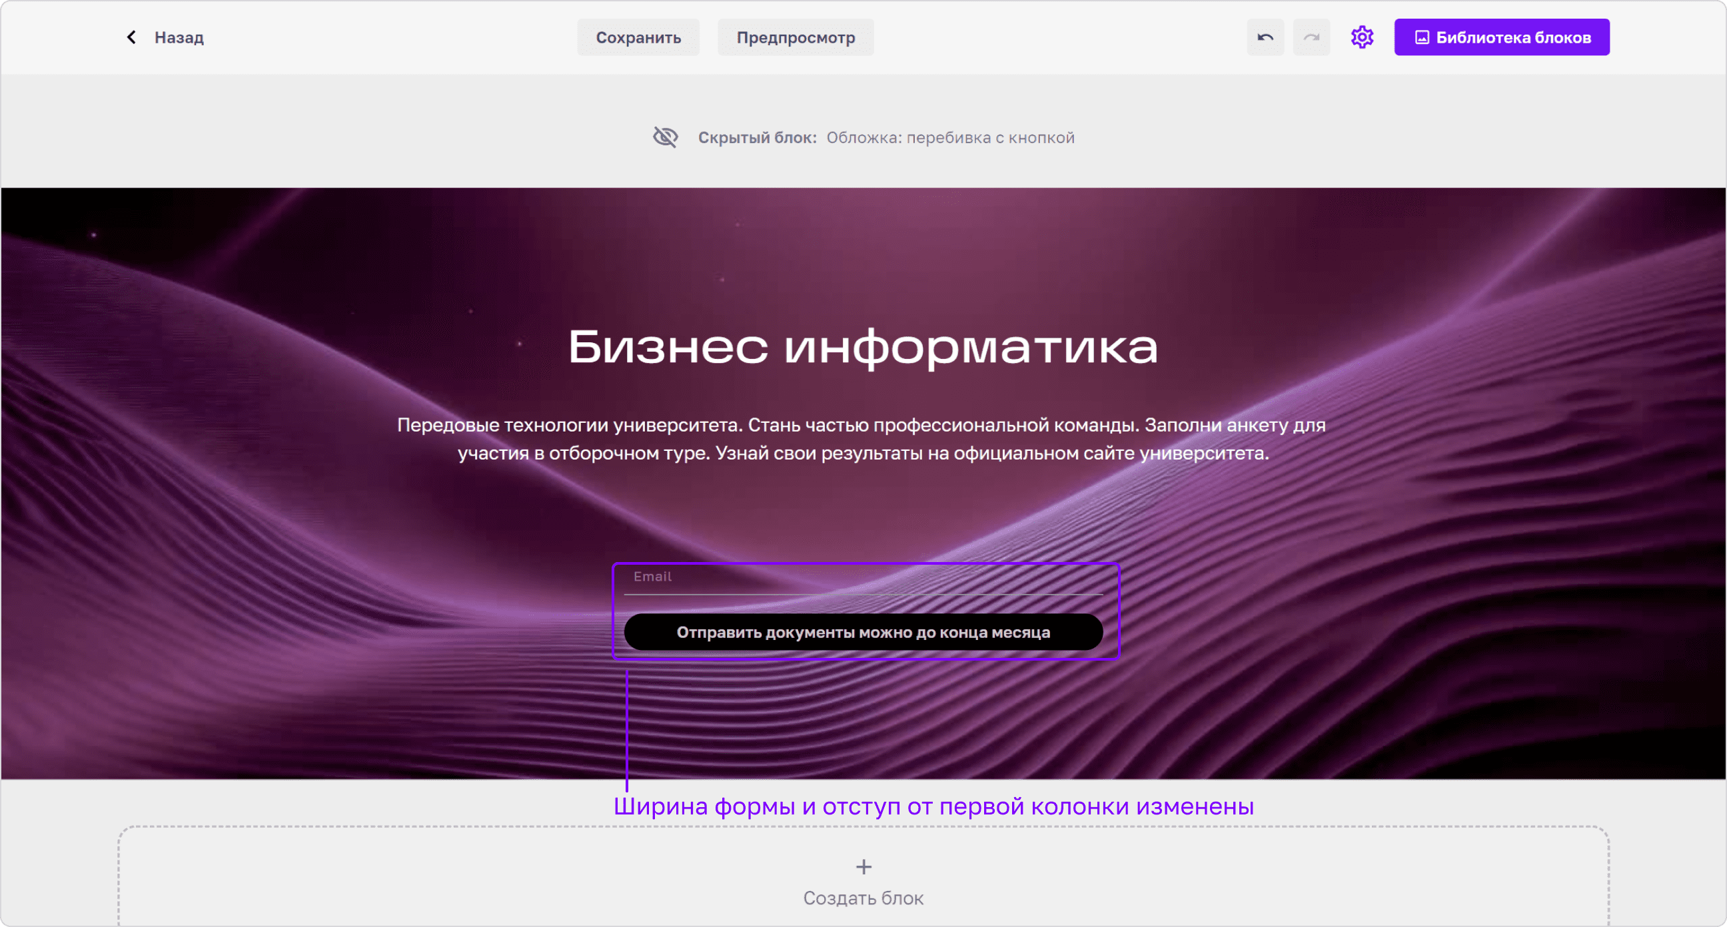Go back with the Назад arrow

tap(131, 37)
